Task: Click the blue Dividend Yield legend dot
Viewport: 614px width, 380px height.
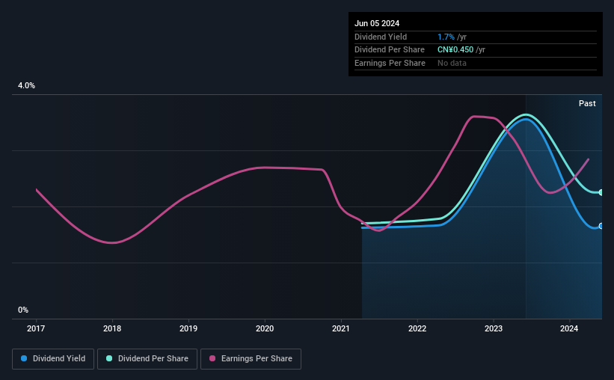Action: [x=24, y=358]
